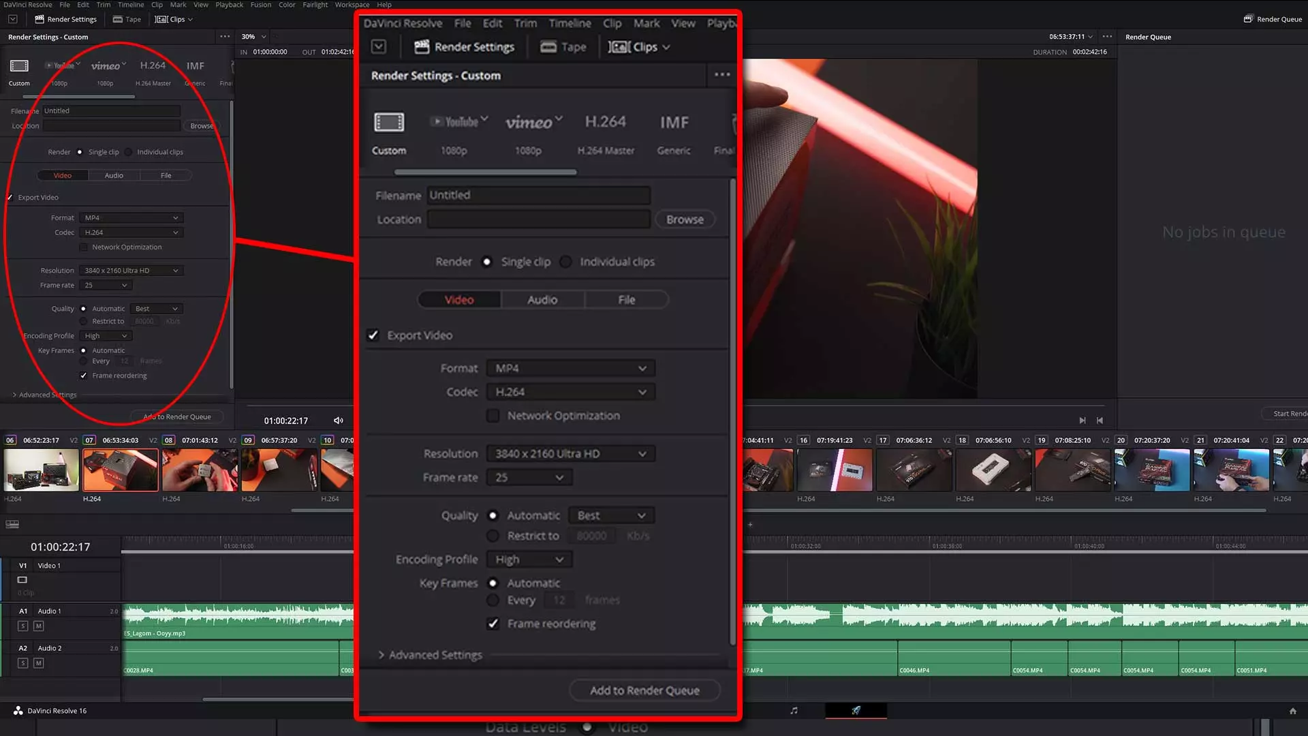Click the Render Settings clapper icon in the enlarged toolbar
Viewport: 1308px width, 736px height.
pos(422,46)
